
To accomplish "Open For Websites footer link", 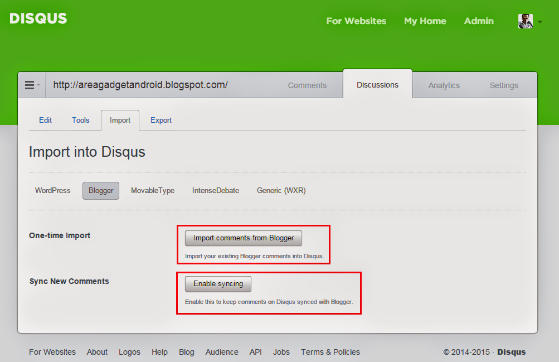I will point(52,352).
